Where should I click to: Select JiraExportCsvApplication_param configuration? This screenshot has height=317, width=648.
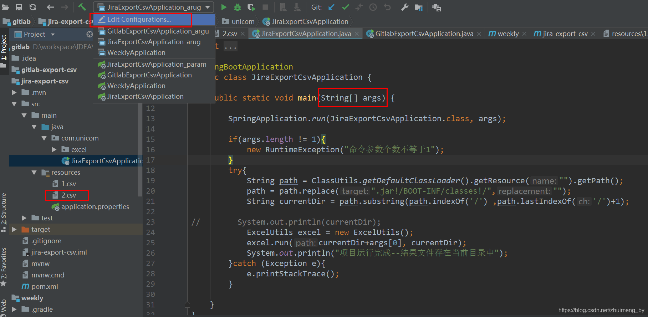(154, 64)
